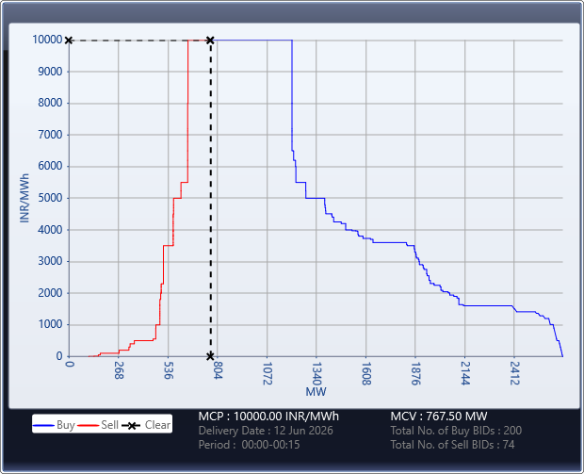Click the clearing marker at the top of the dashed vertical line
This screenshot has width=584, height=474.
click(210, 41)
